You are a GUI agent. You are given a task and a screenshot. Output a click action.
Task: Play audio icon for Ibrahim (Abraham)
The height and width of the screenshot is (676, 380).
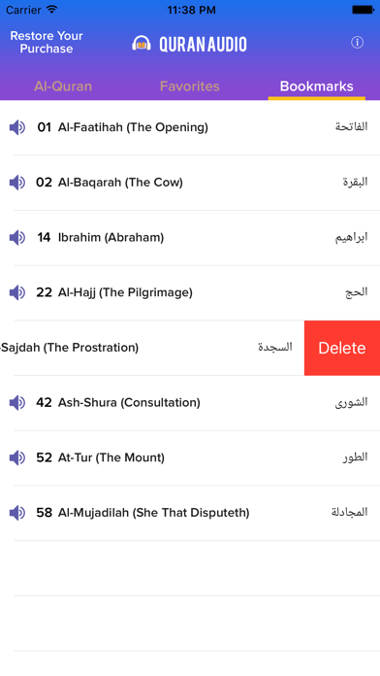(17, 238)
